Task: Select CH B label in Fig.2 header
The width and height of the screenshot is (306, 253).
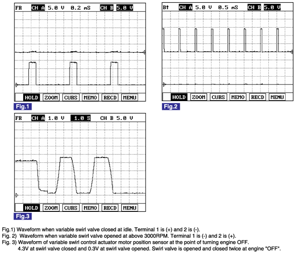Action: point(254,7)
